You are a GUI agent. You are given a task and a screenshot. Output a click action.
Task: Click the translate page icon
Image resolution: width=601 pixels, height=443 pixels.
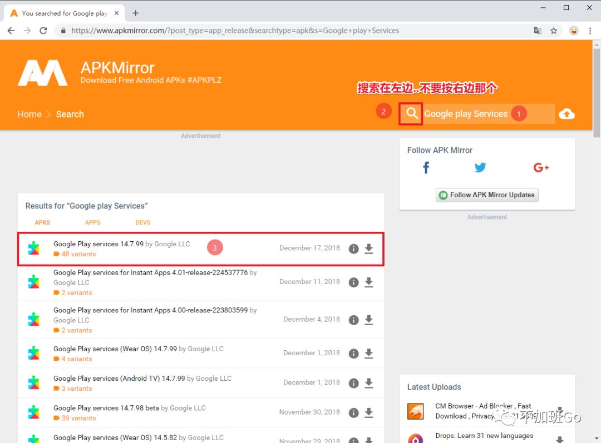pos(538,31)
